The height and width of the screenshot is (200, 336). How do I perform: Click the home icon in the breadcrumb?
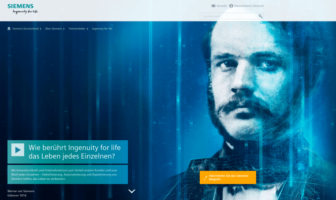coord(9,29)
